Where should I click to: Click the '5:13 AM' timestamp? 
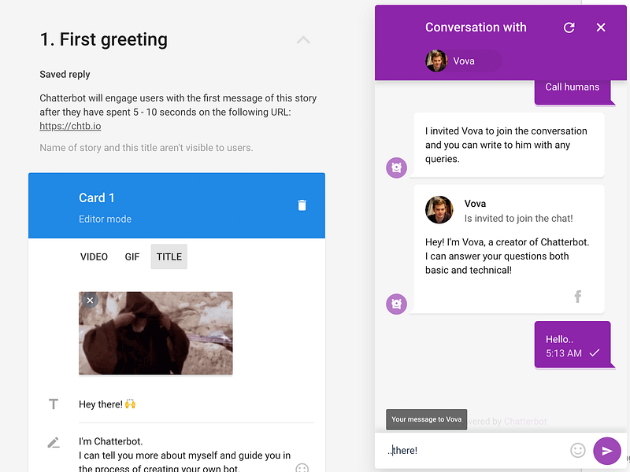pyautogui.click(x=564, y=353)
